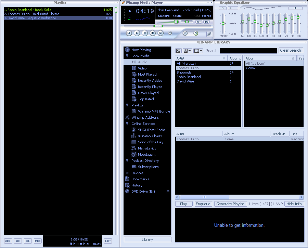Toggle repeat playback mode
Image resolution: width=308 pixels, height=248 pixels.
195,33
